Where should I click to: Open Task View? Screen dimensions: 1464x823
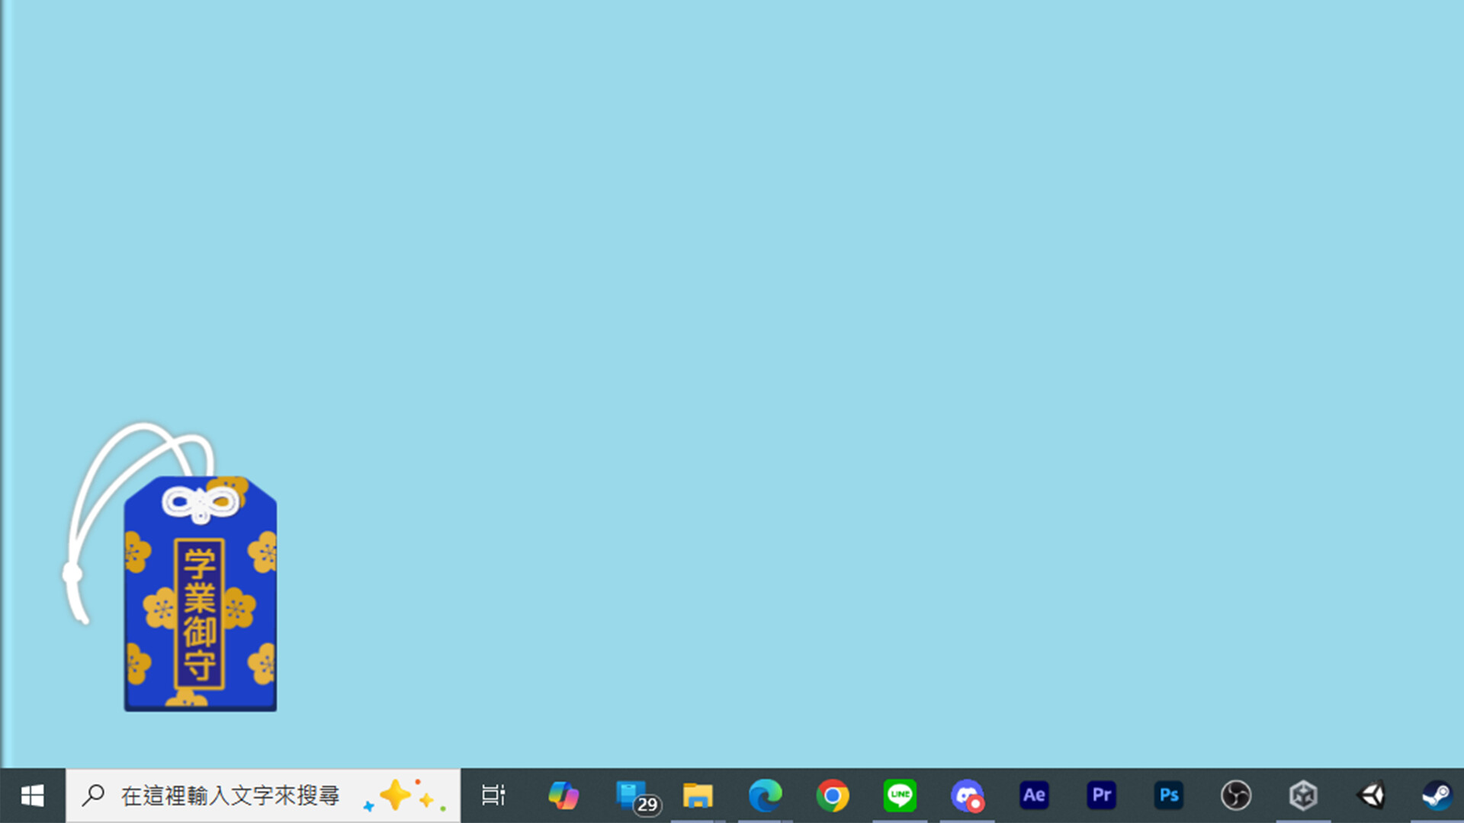[x=494, y=796]
